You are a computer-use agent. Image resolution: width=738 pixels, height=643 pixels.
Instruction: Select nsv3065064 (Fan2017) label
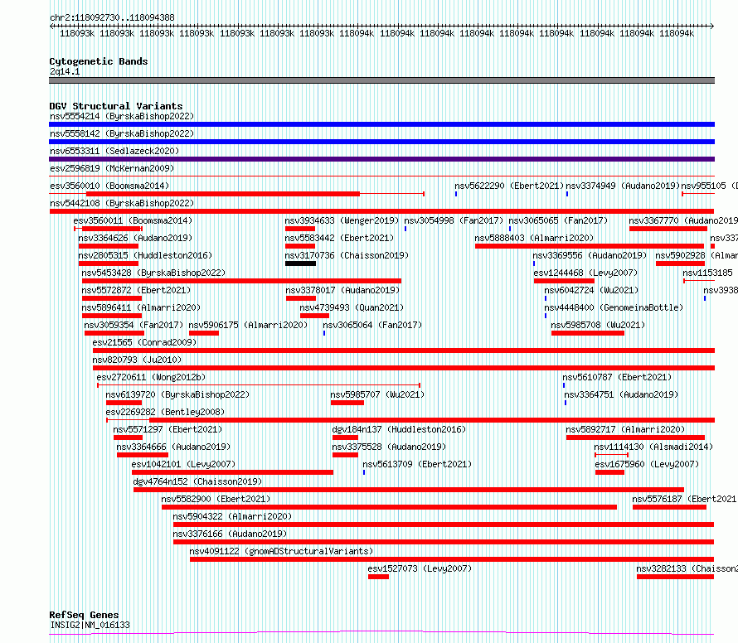(x=372, y=325)
